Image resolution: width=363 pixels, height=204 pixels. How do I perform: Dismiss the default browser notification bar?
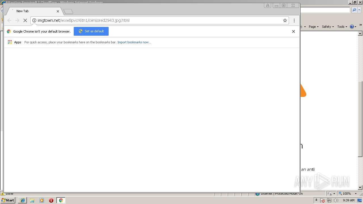[x=294, y=31]
